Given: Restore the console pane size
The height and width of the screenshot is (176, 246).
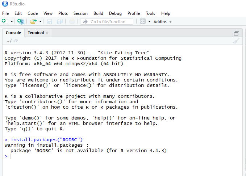Looking at the screenshot, I should 237,33.
